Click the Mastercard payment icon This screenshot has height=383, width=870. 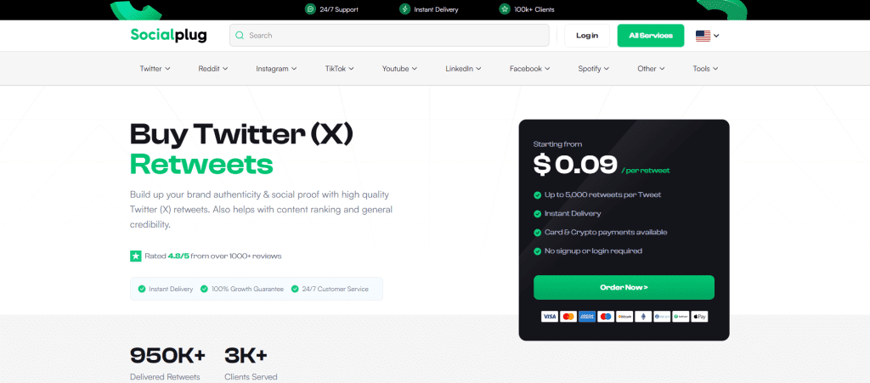pyautogui.click(x=568, y=317)
